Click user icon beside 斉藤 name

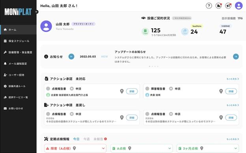click(147, 95)
